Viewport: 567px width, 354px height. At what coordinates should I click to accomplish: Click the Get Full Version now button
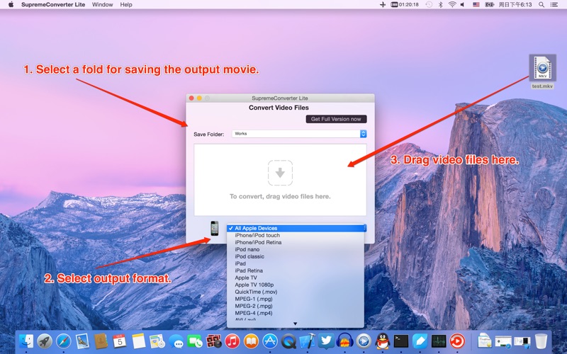pyautogui.click(x=336, y=119)
